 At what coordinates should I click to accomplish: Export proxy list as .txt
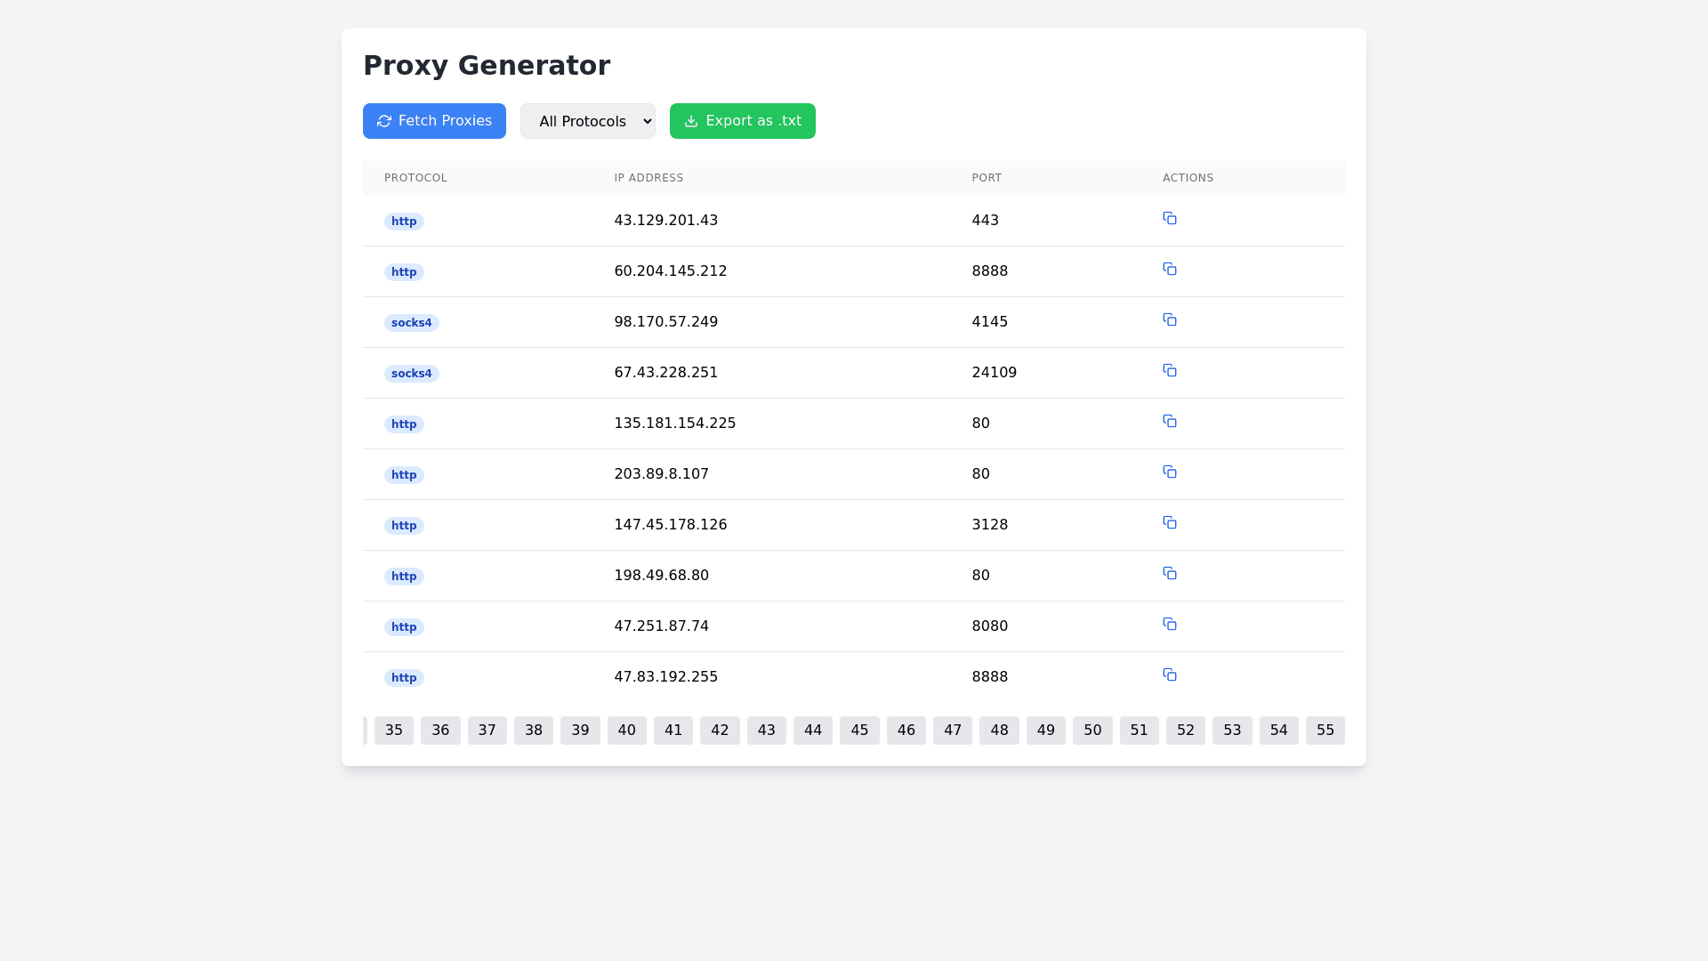pos(742,121)
